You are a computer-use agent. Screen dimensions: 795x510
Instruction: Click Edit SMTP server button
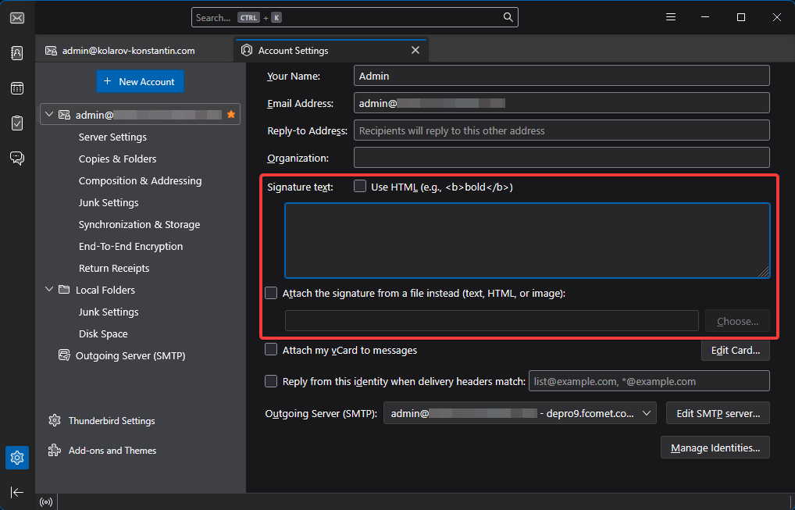click(718, 413)
